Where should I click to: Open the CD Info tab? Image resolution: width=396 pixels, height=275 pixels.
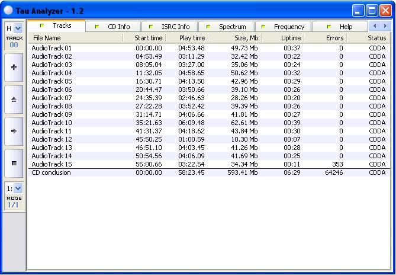113,27
